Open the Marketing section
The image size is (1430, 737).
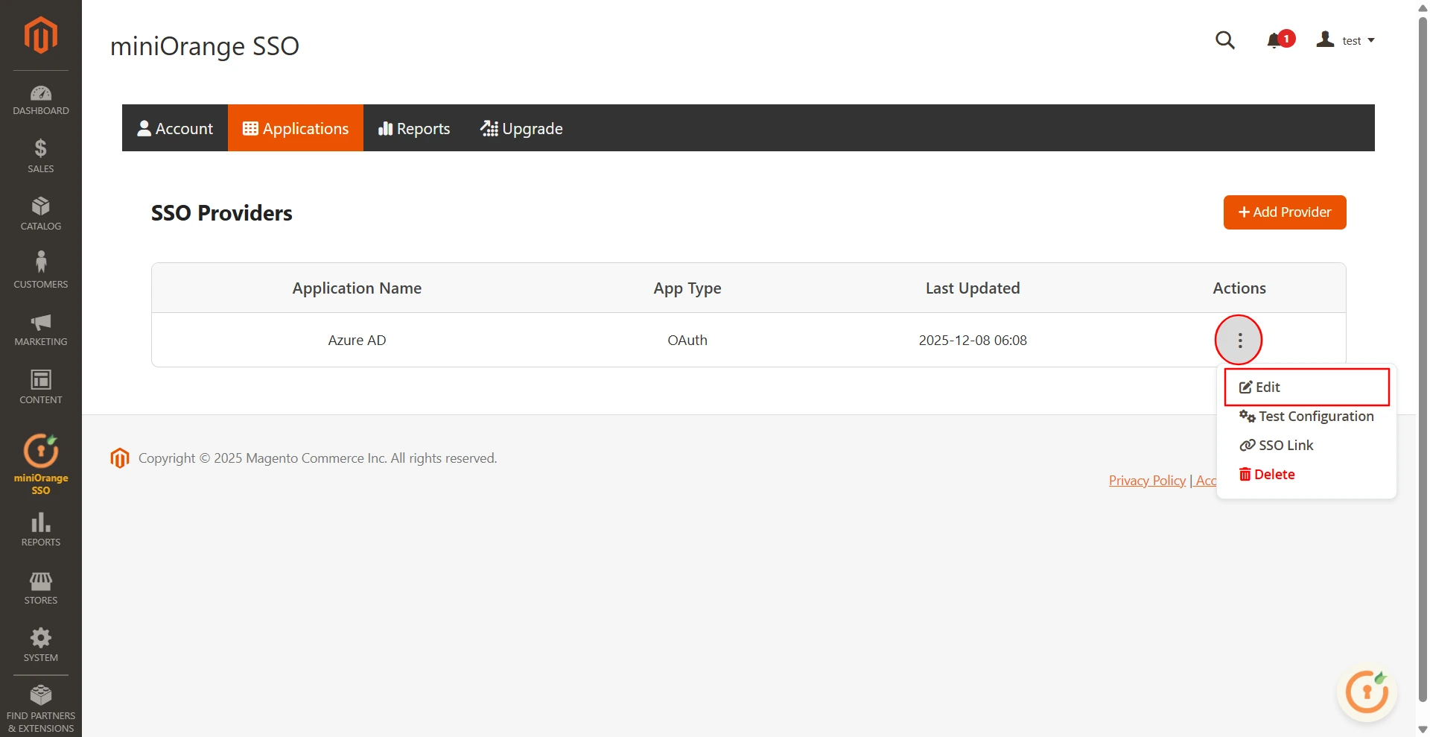point(40,329)
